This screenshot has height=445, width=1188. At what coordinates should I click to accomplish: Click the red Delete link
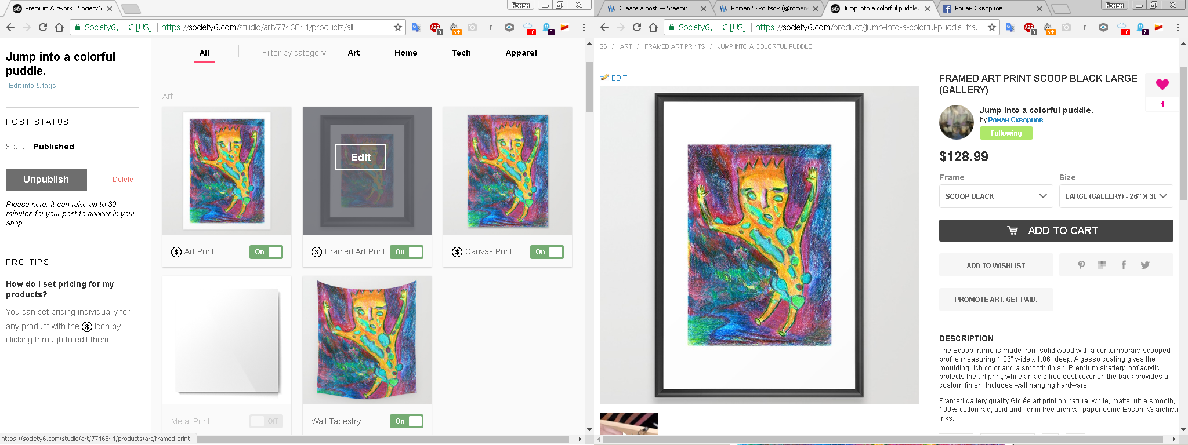[x=123, y=180]
